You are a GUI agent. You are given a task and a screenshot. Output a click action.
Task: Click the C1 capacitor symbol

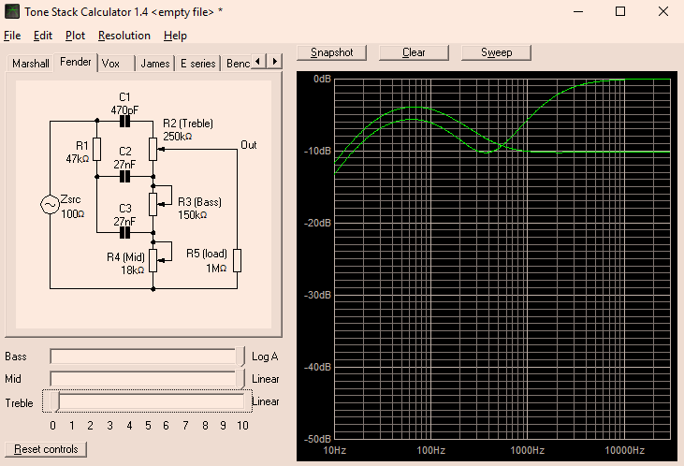(124, 122)
